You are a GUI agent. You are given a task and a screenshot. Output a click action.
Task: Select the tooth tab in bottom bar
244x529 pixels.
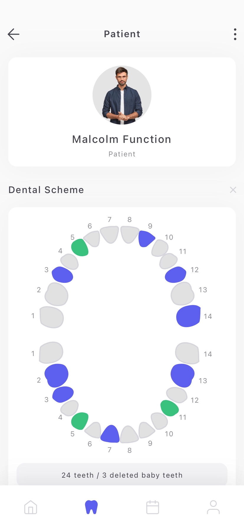click(91, 507)
